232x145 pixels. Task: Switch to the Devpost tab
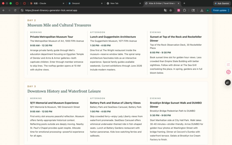pos(85,3)
